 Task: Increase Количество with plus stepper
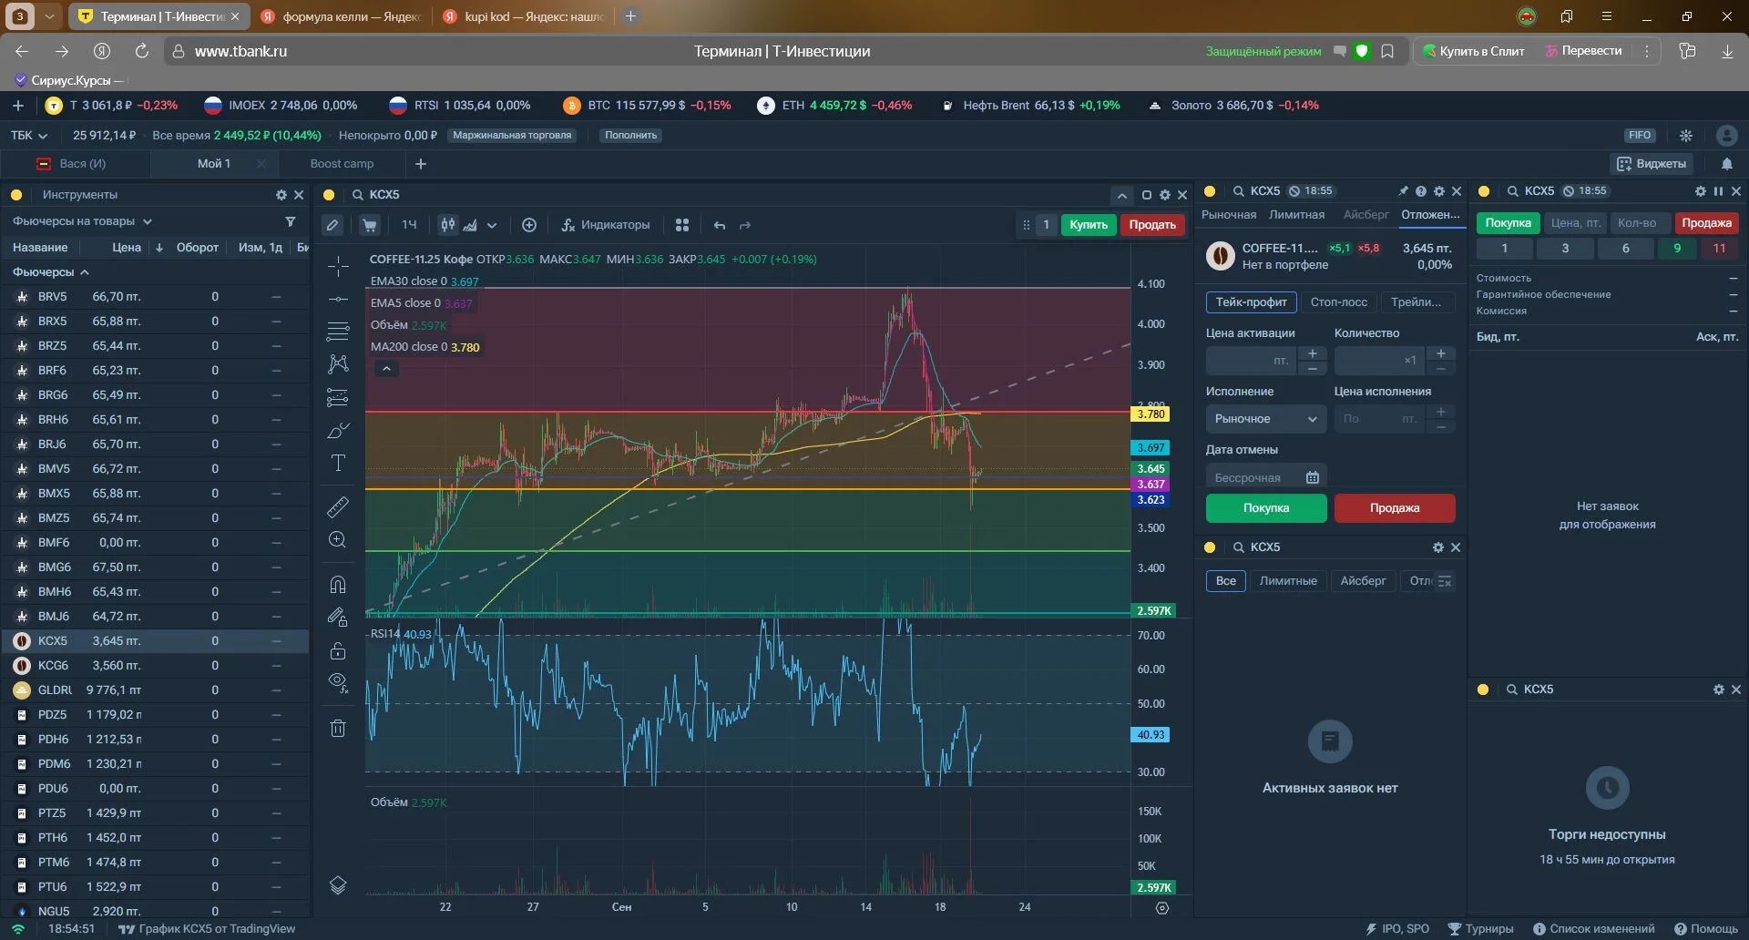[1441, 353]
